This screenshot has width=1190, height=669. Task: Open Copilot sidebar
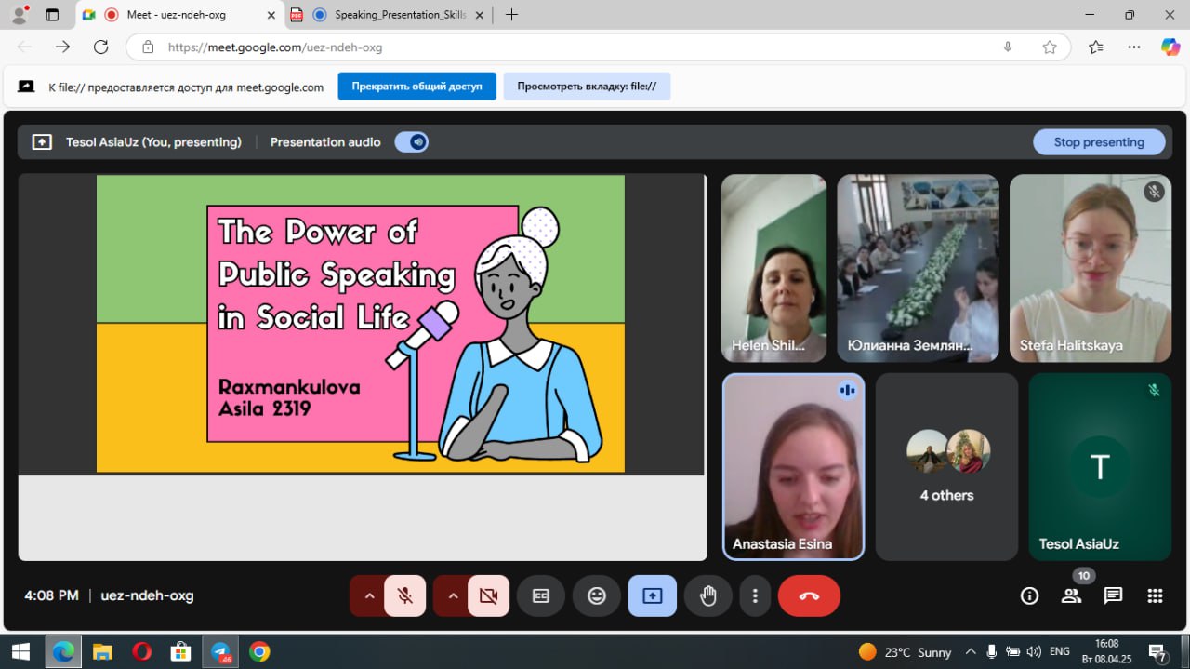(x=1170, y=47)
